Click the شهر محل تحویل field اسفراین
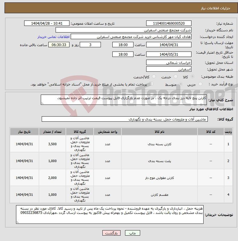 tap(169, 69)
